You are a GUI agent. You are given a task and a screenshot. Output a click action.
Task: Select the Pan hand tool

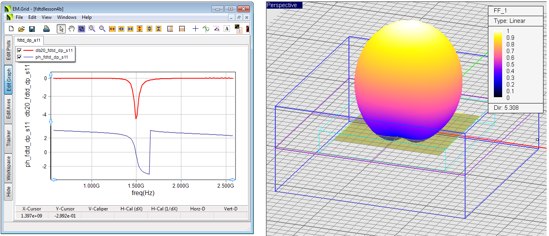click(71, 29)
